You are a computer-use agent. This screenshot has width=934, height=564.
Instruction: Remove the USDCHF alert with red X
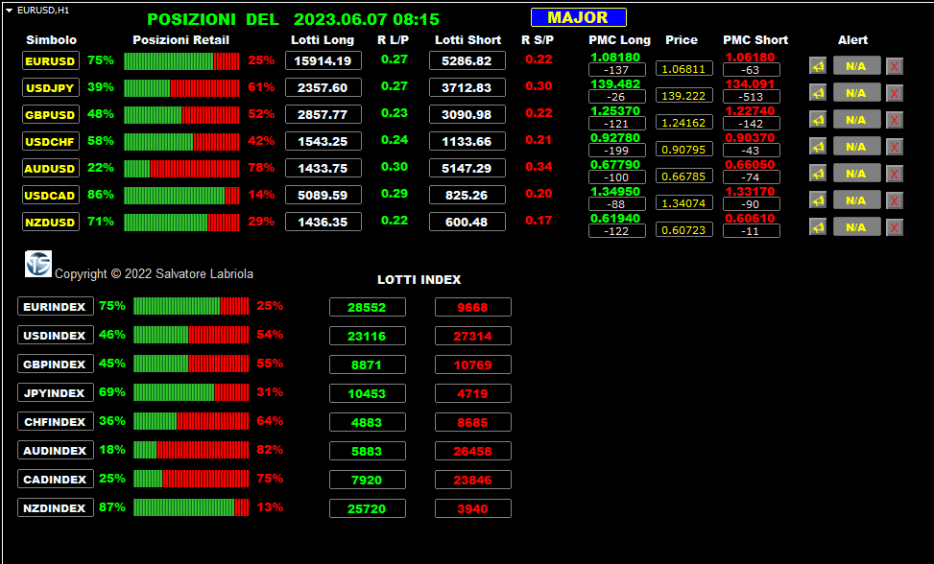tap(894, 147)
